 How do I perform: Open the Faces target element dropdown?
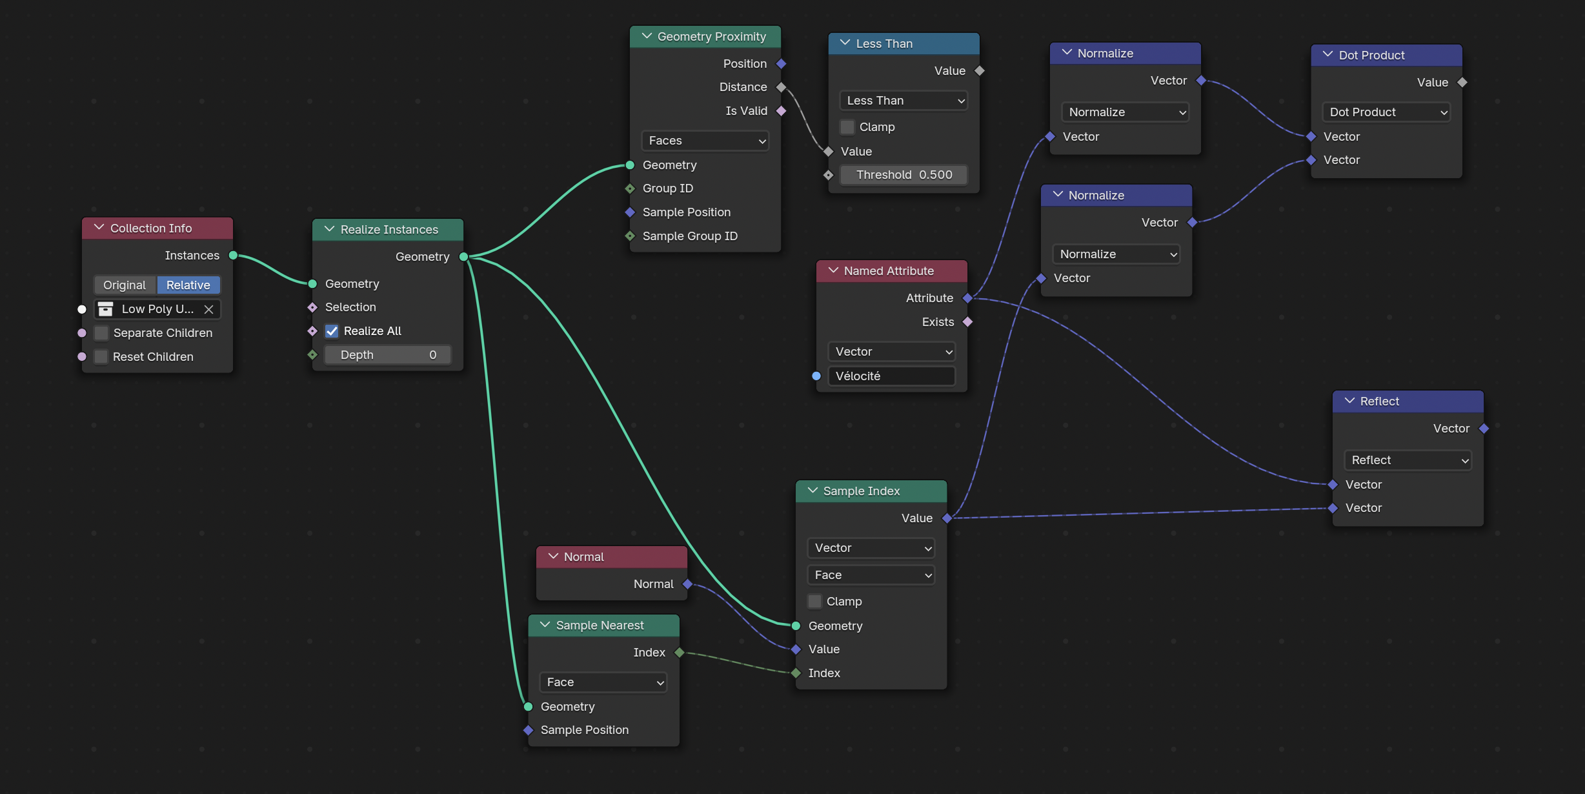pos(705,141)
